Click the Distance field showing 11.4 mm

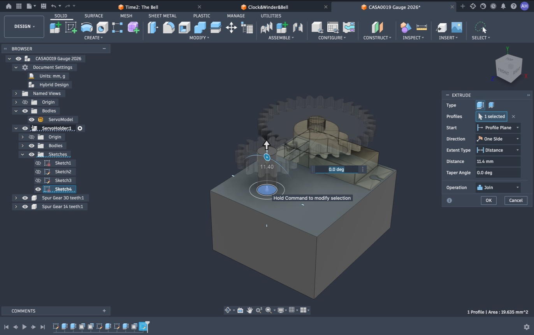click(498, 161)
